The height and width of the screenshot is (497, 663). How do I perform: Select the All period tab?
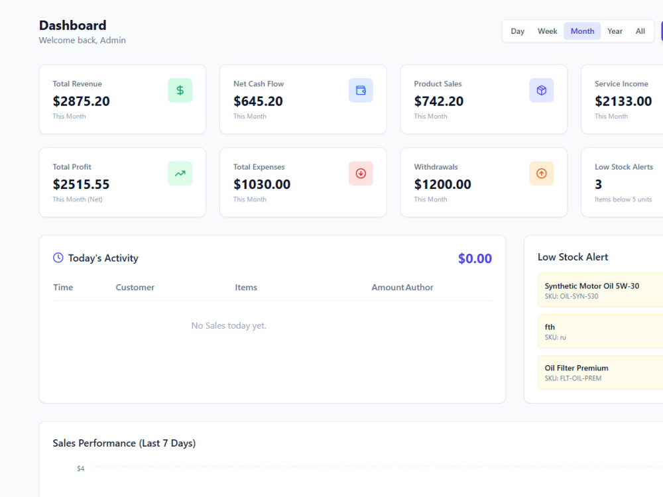click(x=640, y=31)
